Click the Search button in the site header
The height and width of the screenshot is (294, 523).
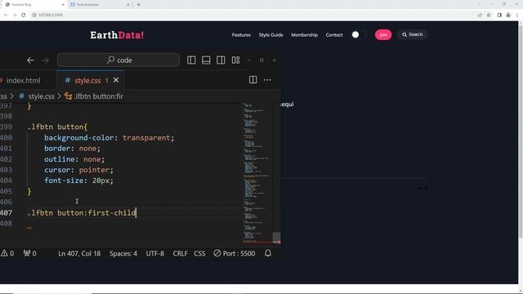coord(412,34)
